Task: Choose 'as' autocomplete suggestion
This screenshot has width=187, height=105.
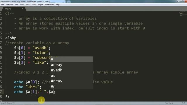Action: [72, 76]
